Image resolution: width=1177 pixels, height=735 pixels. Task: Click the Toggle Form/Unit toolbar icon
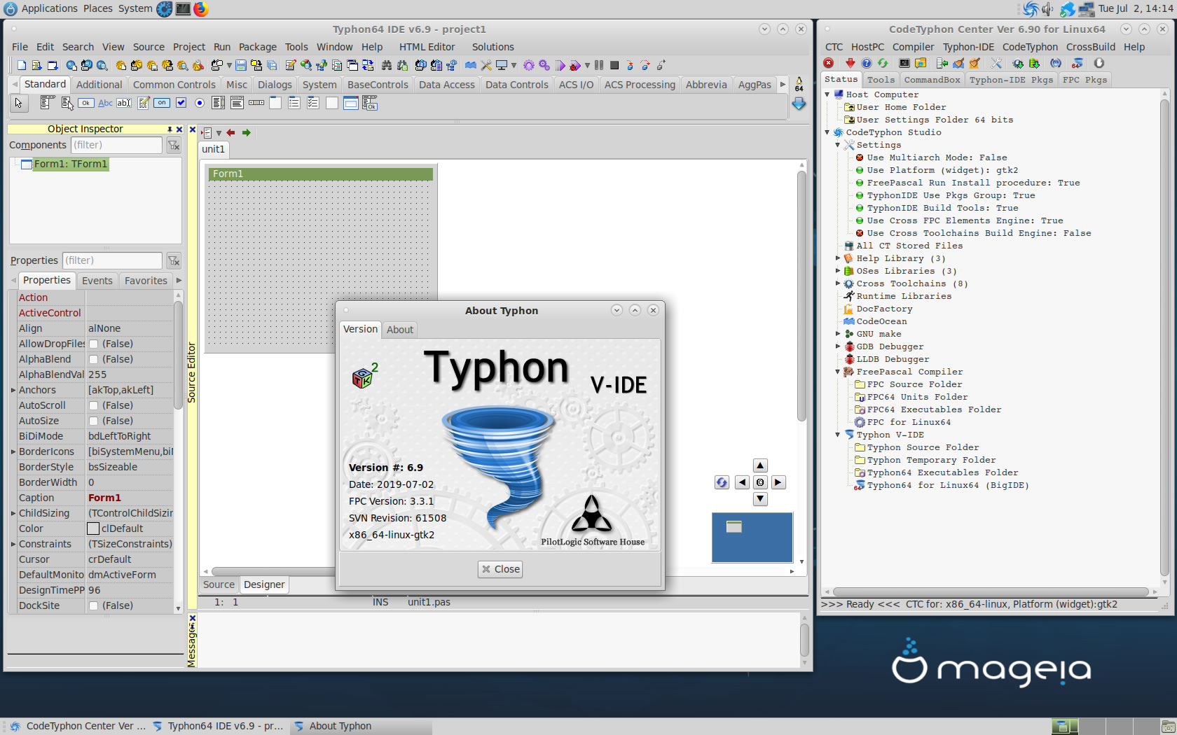click(x=368, y=65)
